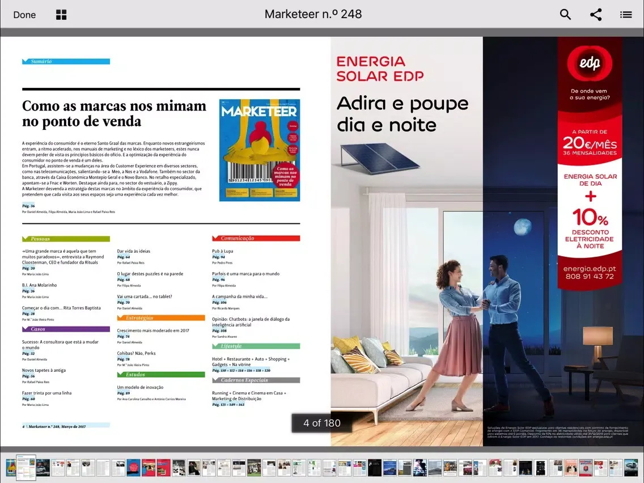Screen dimensions: 644x483
Task: Select the highlighted current-page thumbnail in the strip
Action: tap(26, 467)
